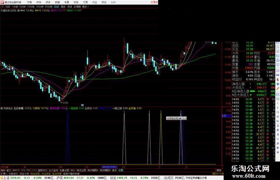Click the highlighted date label 2022/11/15
Viewport: 280px width, 180px height.
coord(109,167)
